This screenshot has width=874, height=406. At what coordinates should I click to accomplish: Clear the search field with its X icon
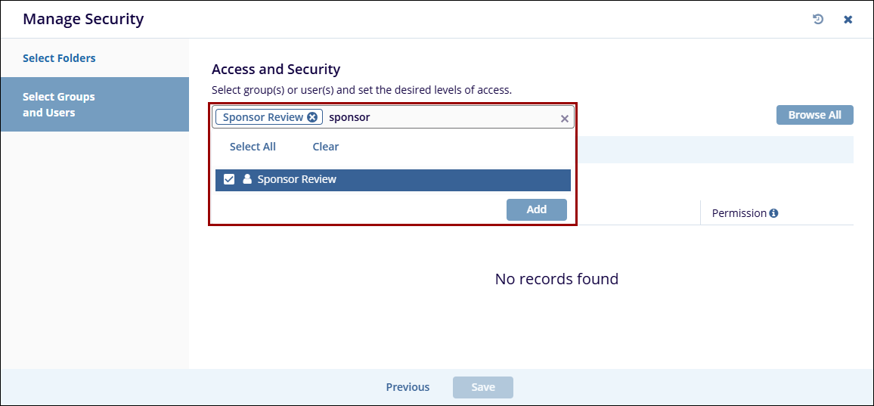564,118
